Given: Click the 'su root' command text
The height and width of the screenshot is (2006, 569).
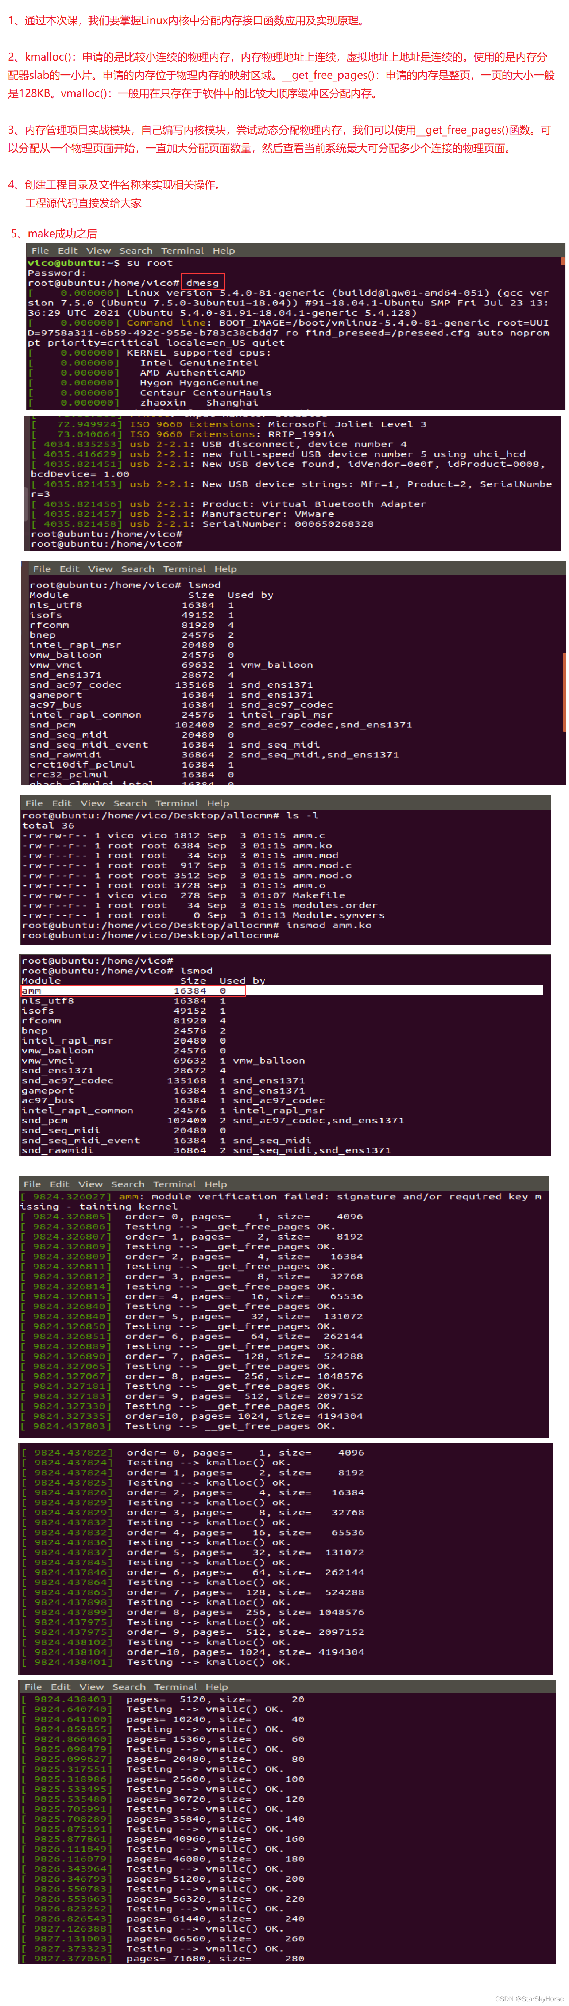Looking at the screenshot, I should tap(150, 263).
